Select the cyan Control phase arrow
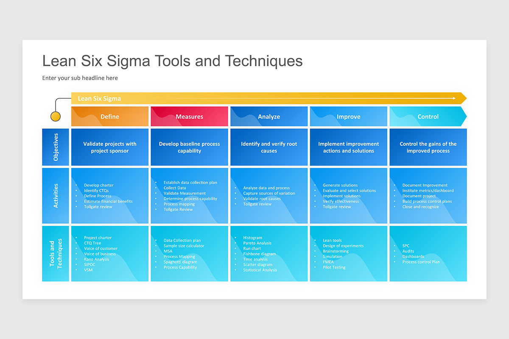The image size is (509, 339). click(x=428, y=116)
